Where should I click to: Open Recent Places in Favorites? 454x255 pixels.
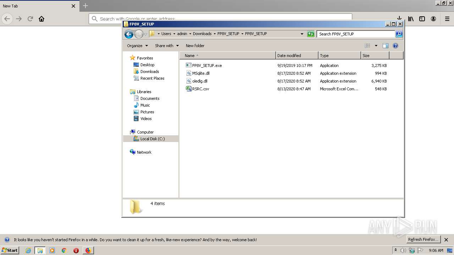tap(152, 78)
